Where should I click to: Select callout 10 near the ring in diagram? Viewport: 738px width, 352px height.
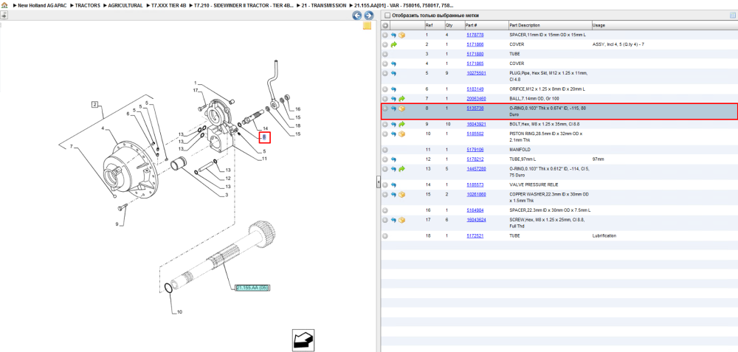coord(179,311)
